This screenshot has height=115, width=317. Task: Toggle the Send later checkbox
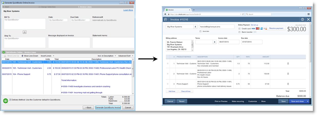200,31
